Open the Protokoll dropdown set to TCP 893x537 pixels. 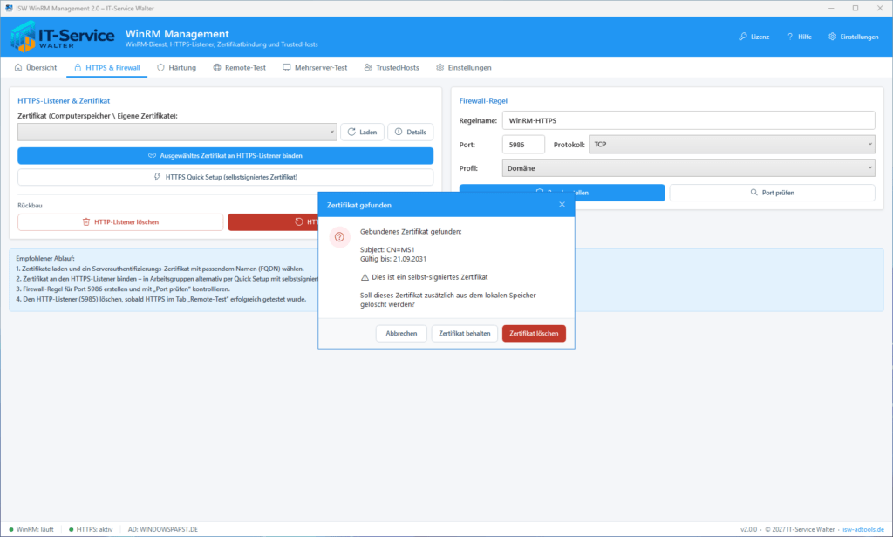732,145
